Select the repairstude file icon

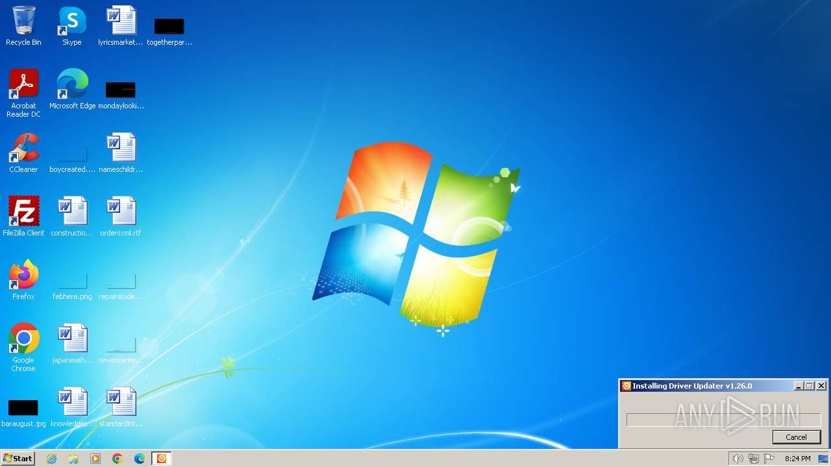[121, 287]
